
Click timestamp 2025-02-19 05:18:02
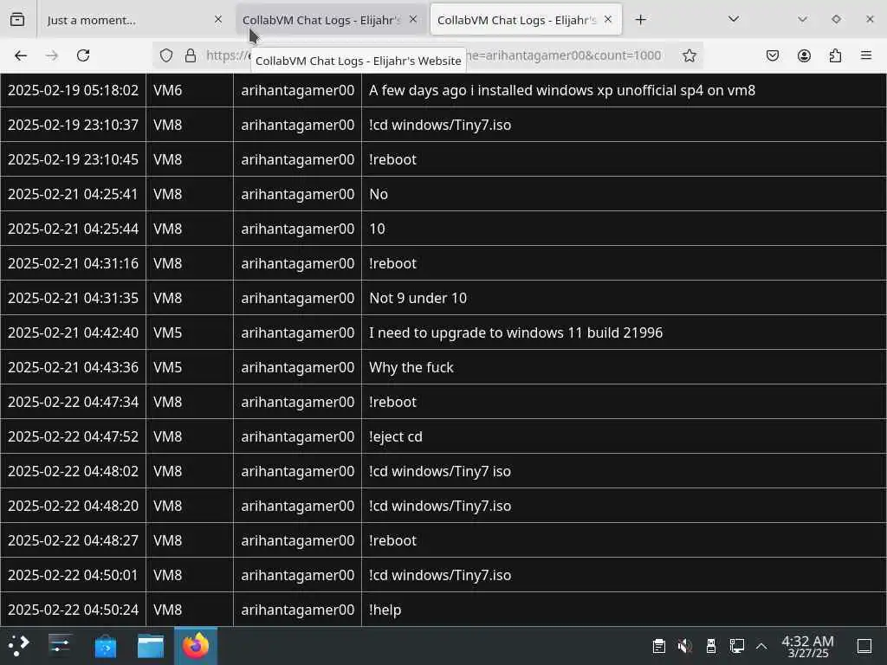point(73,90)
